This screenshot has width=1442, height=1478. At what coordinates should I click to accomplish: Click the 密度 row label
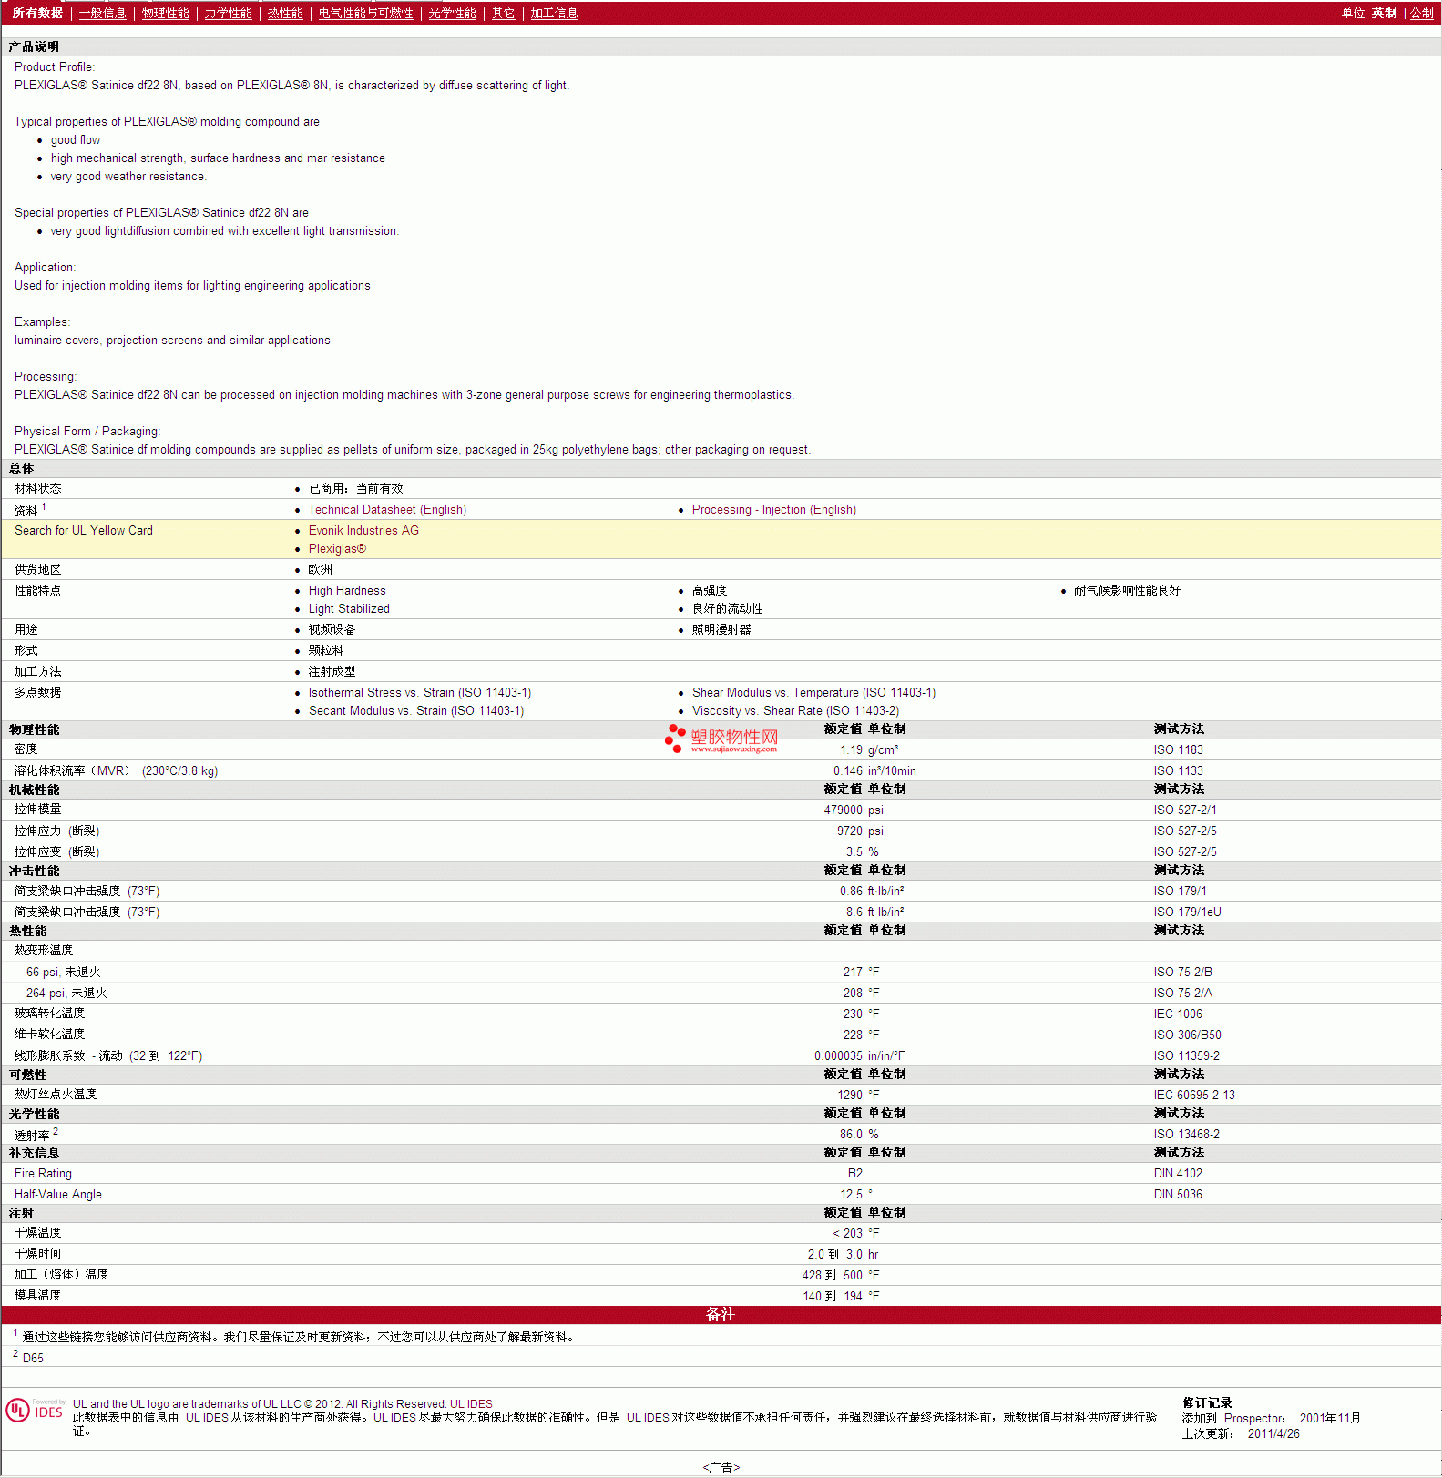(x=26, y=749)
